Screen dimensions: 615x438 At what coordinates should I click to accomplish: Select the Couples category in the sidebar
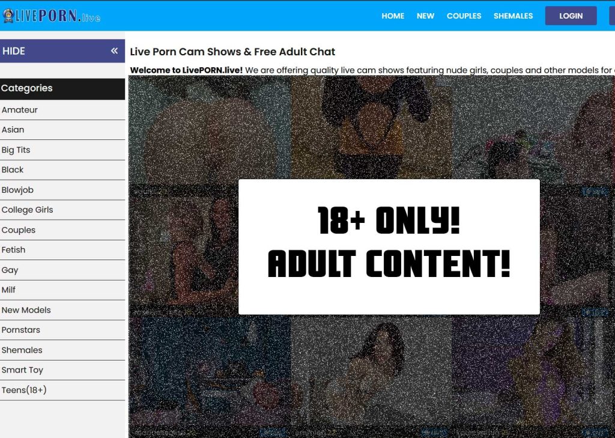tap(19, 230)
